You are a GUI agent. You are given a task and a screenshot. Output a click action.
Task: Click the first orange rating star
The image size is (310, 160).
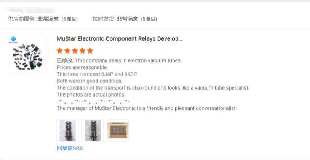coord(60,51)
